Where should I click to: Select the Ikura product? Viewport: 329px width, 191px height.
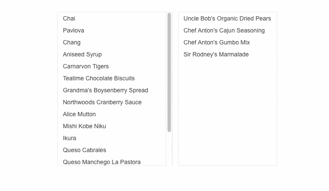click(70, 138)
